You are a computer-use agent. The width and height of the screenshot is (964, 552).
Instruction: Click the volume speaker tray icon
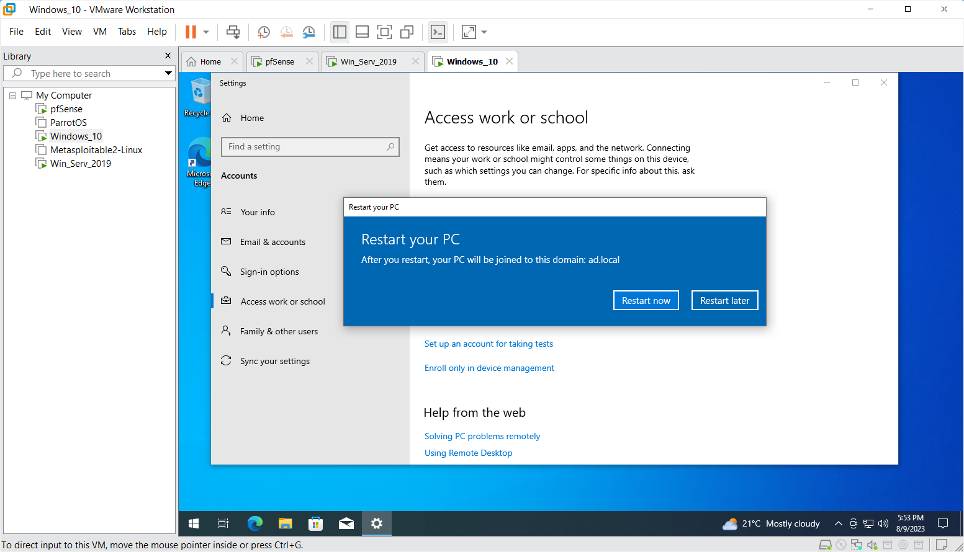click(883, 523)
